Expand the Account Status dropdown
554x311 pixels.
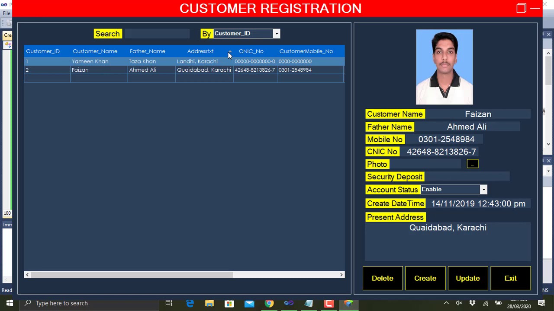pos(483,190)
